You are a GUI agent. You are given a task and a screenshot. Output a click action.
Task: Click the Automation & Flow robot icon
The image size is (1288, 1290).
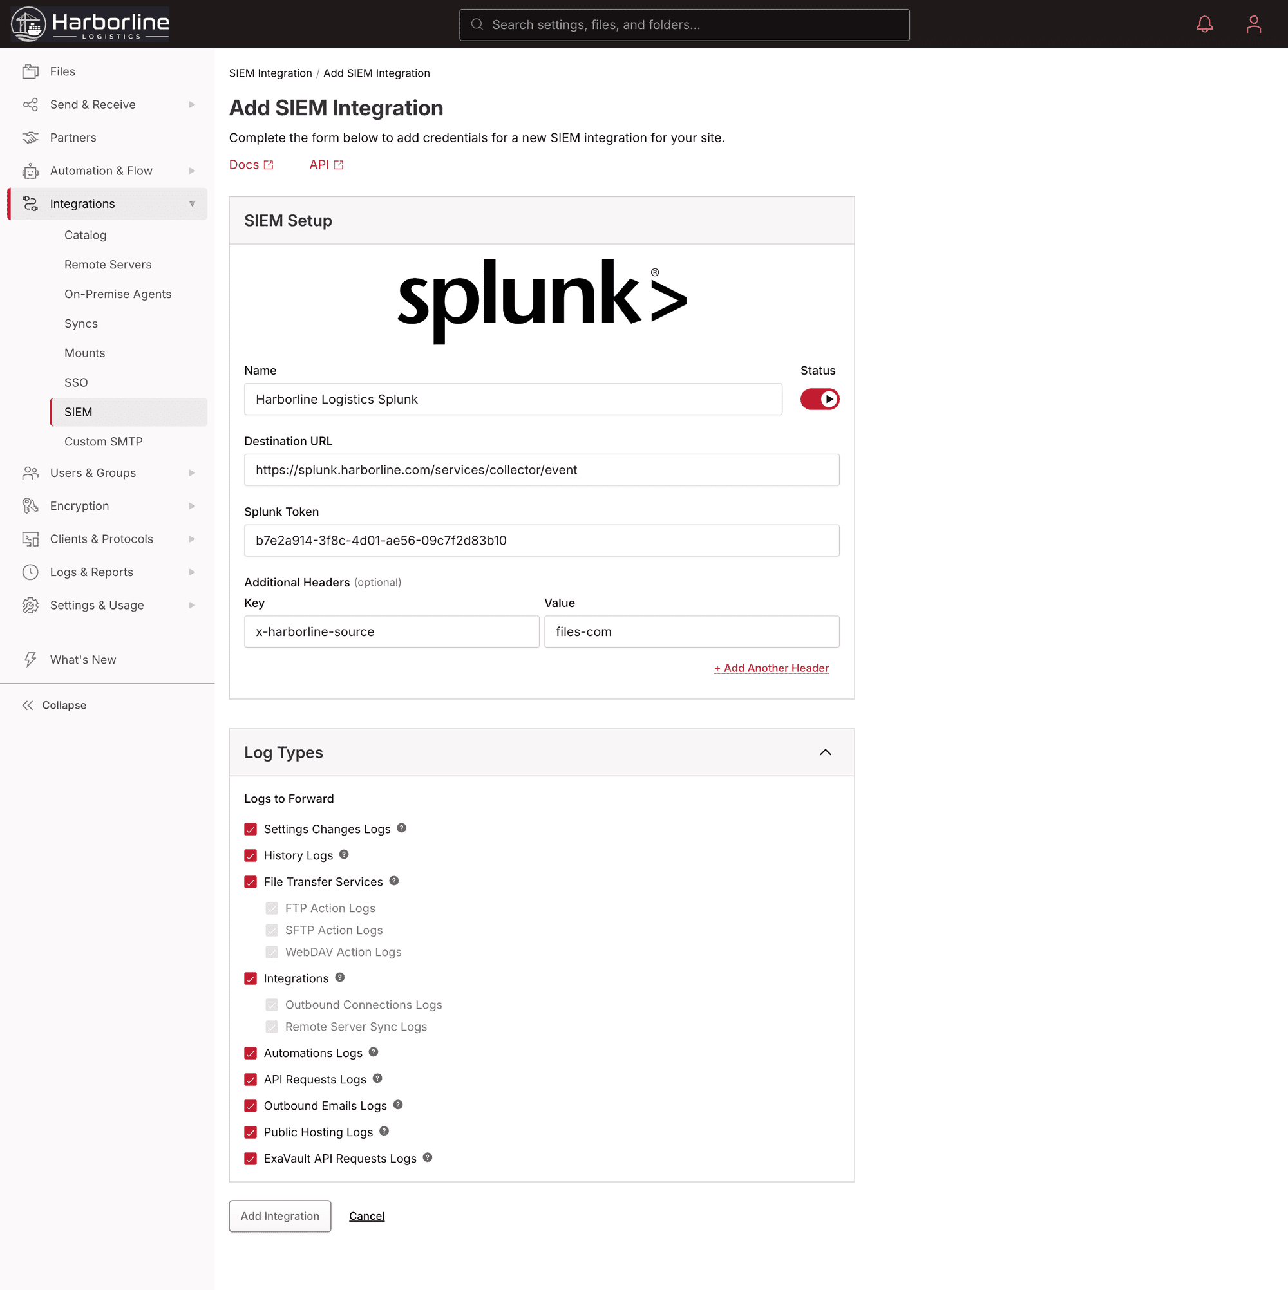tap(30, 171)
